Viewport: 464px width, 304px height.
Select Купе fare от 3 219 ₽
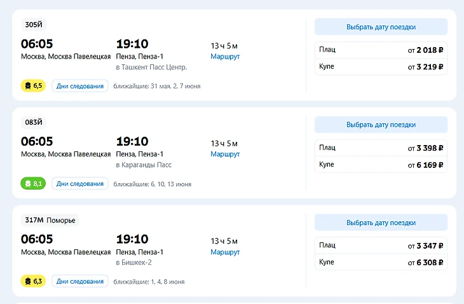pyautogui.click(x=381, y=67)
